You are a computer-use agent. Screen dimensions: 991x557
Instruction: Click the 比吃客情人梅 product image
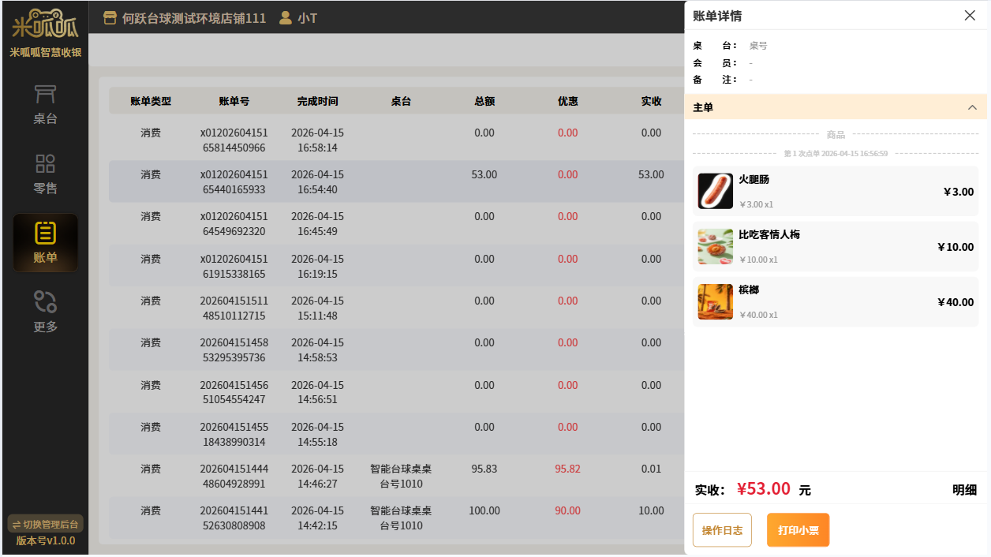pos(715,247)
